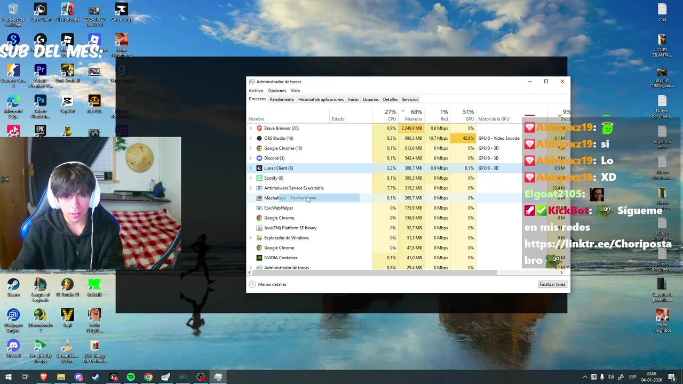Click Finalizar tarea button
This screenshot has height=384, width=683.
click(552, 284)
